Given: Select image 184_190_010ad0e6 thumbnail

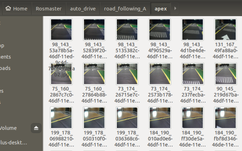Looking at the screenshot, I should pos(160,118).
